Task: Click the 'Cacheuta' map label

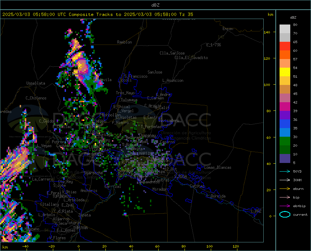Action: point(65,146)
